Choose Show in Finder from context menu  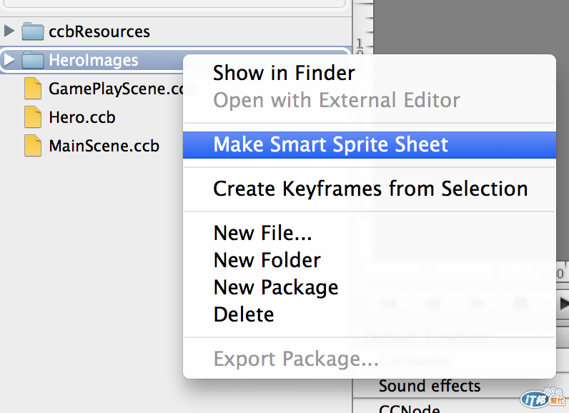(x=284, y=73)
